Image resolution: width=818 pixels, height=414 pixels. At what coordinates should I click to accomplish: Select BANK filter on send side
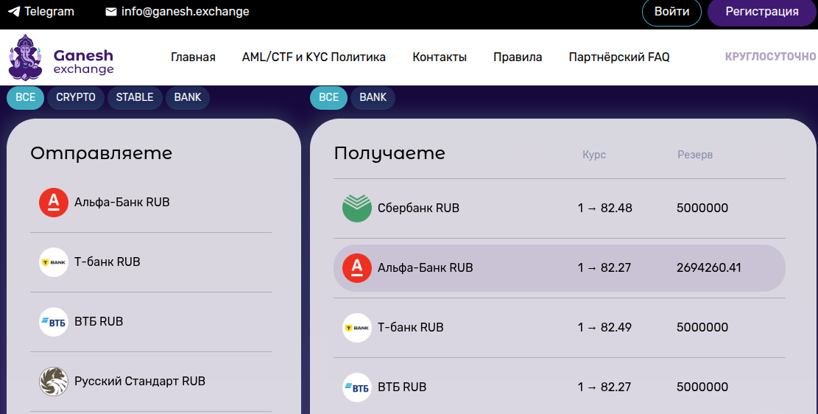click(x=188, y=98)
